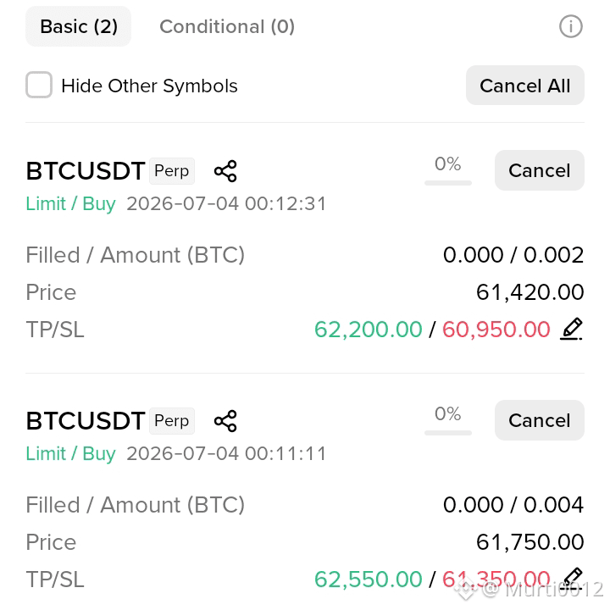Click the Perp tag on first order
Viewport: 610px width, 610px height.
(171, 171)
